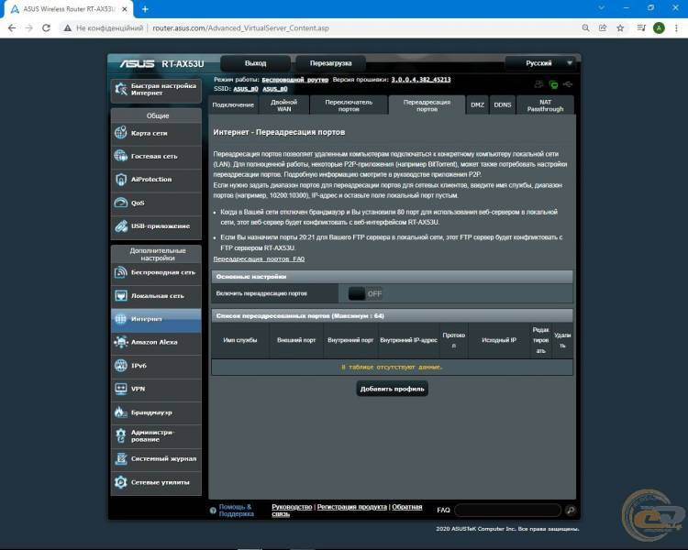The image size is (688, 550).
Task: Open Wireless (Беспроводная сеть) icon
Action: (x=121, y=272)
